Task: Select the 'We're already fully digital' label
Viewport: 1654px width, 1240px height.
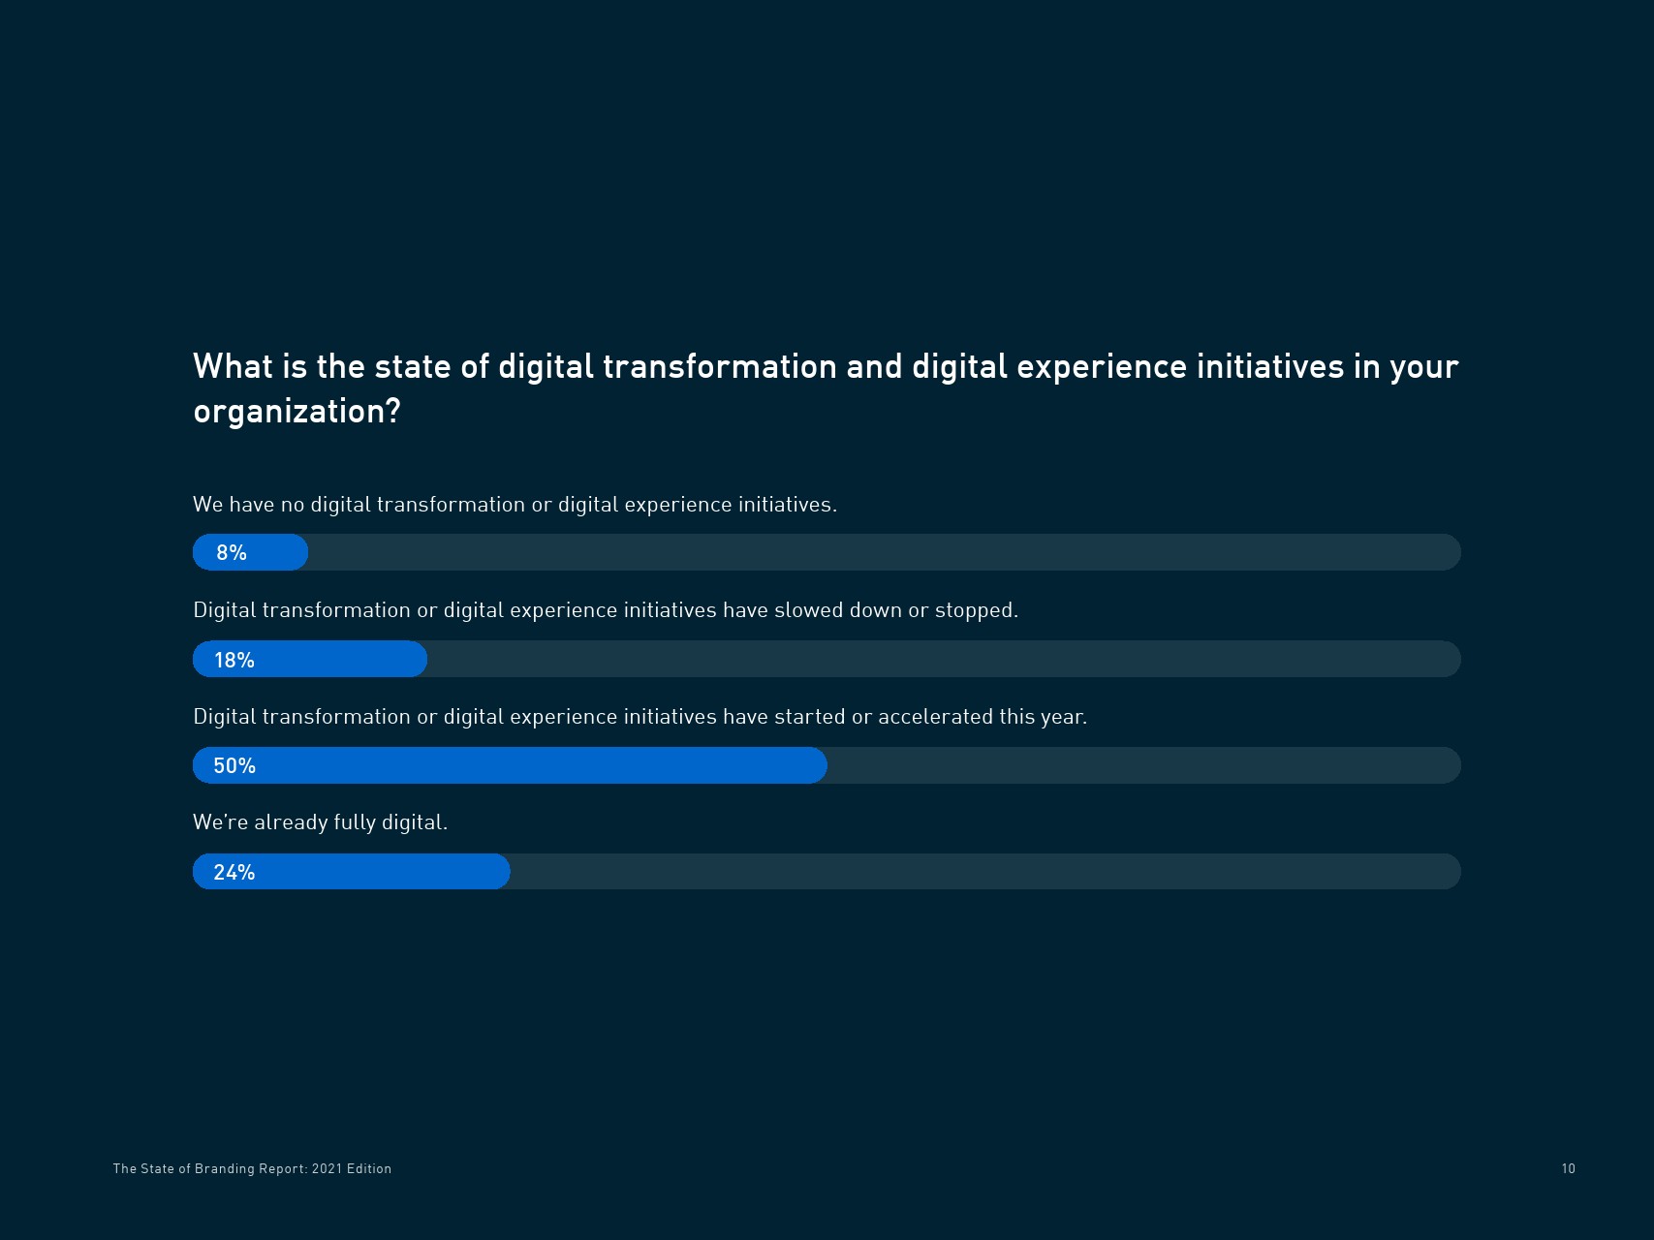Action: (320, 822)
